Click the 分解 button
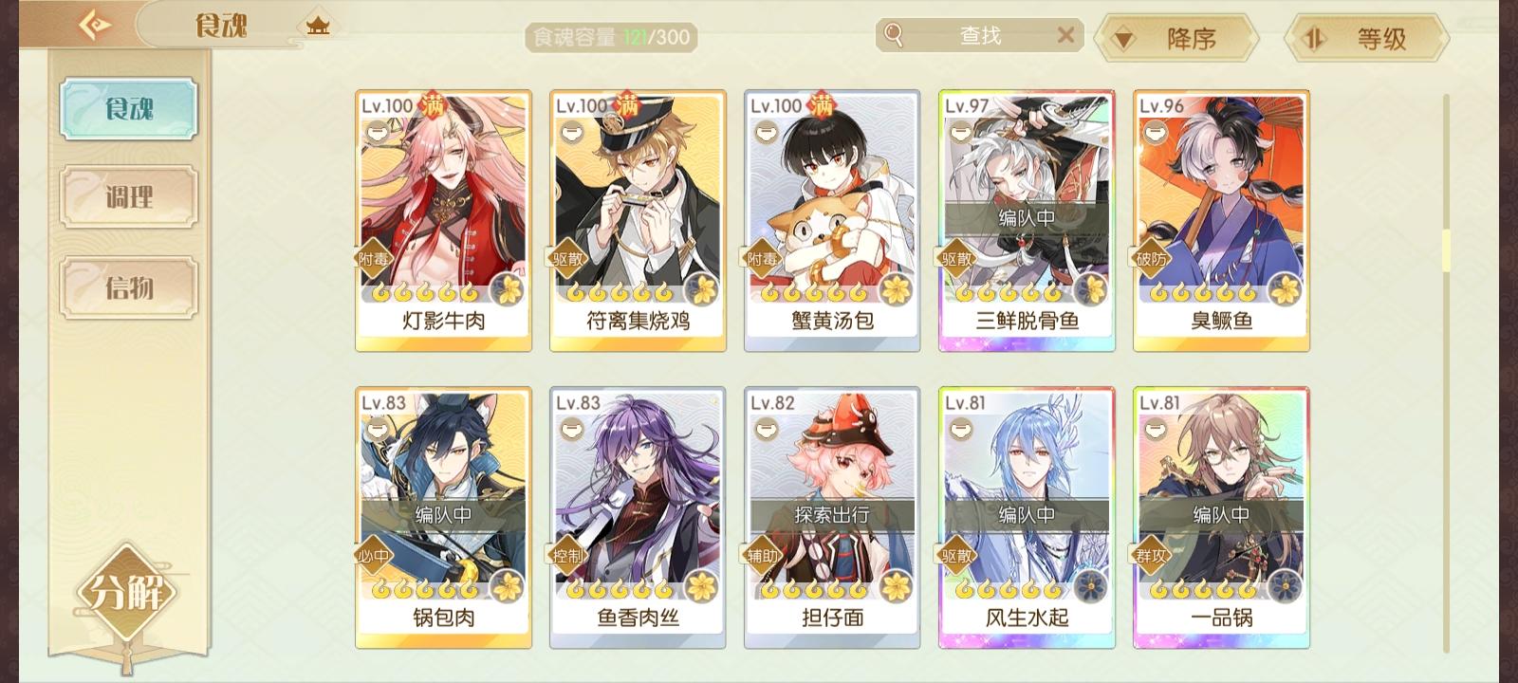 (127, 594)
